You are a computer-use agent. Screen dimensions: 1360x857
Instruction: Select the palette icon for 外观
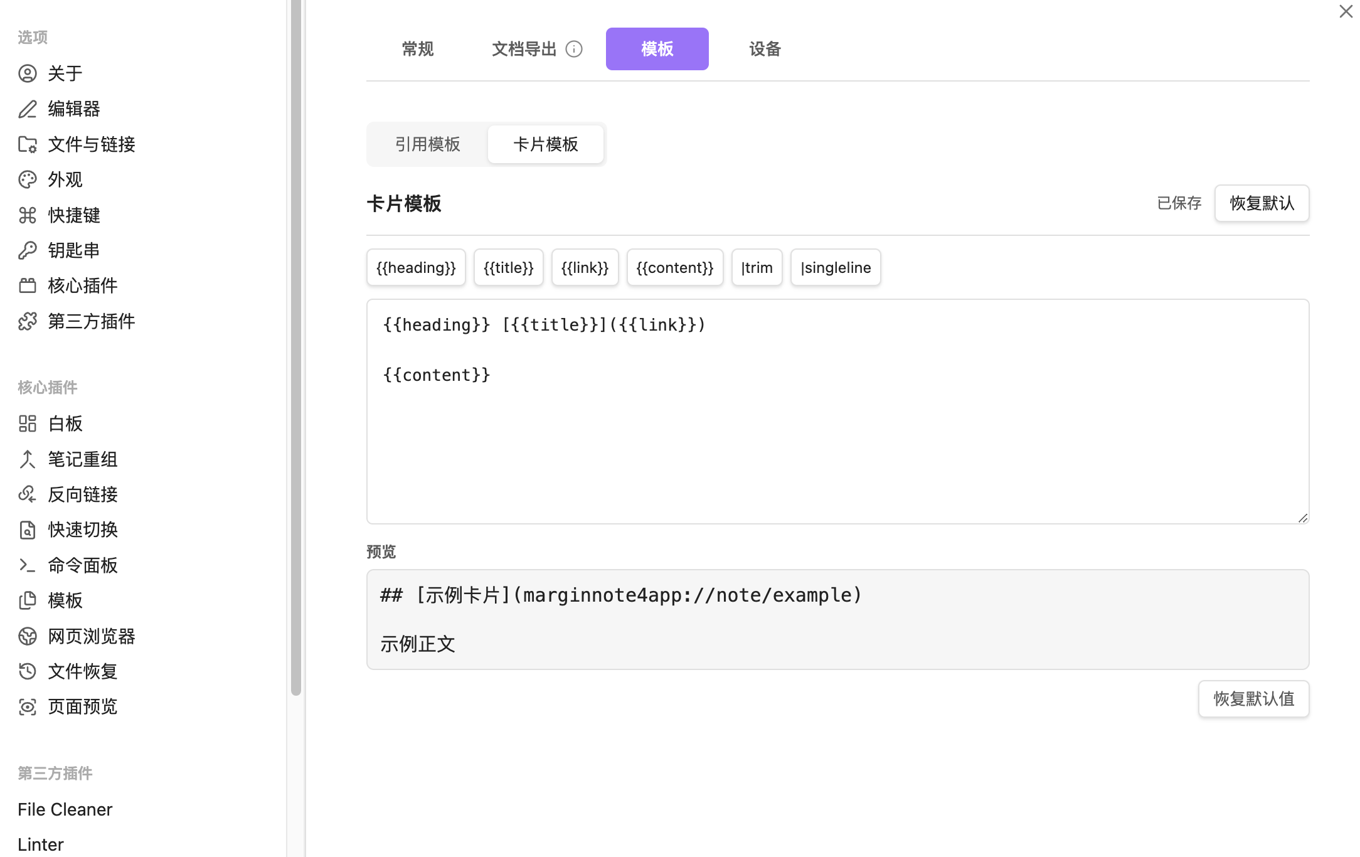(x=27, y=179)
